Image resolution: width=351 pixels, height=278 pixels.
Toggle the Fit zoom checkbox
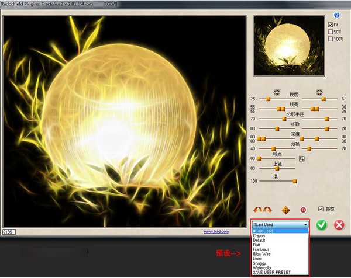[331, 25]
